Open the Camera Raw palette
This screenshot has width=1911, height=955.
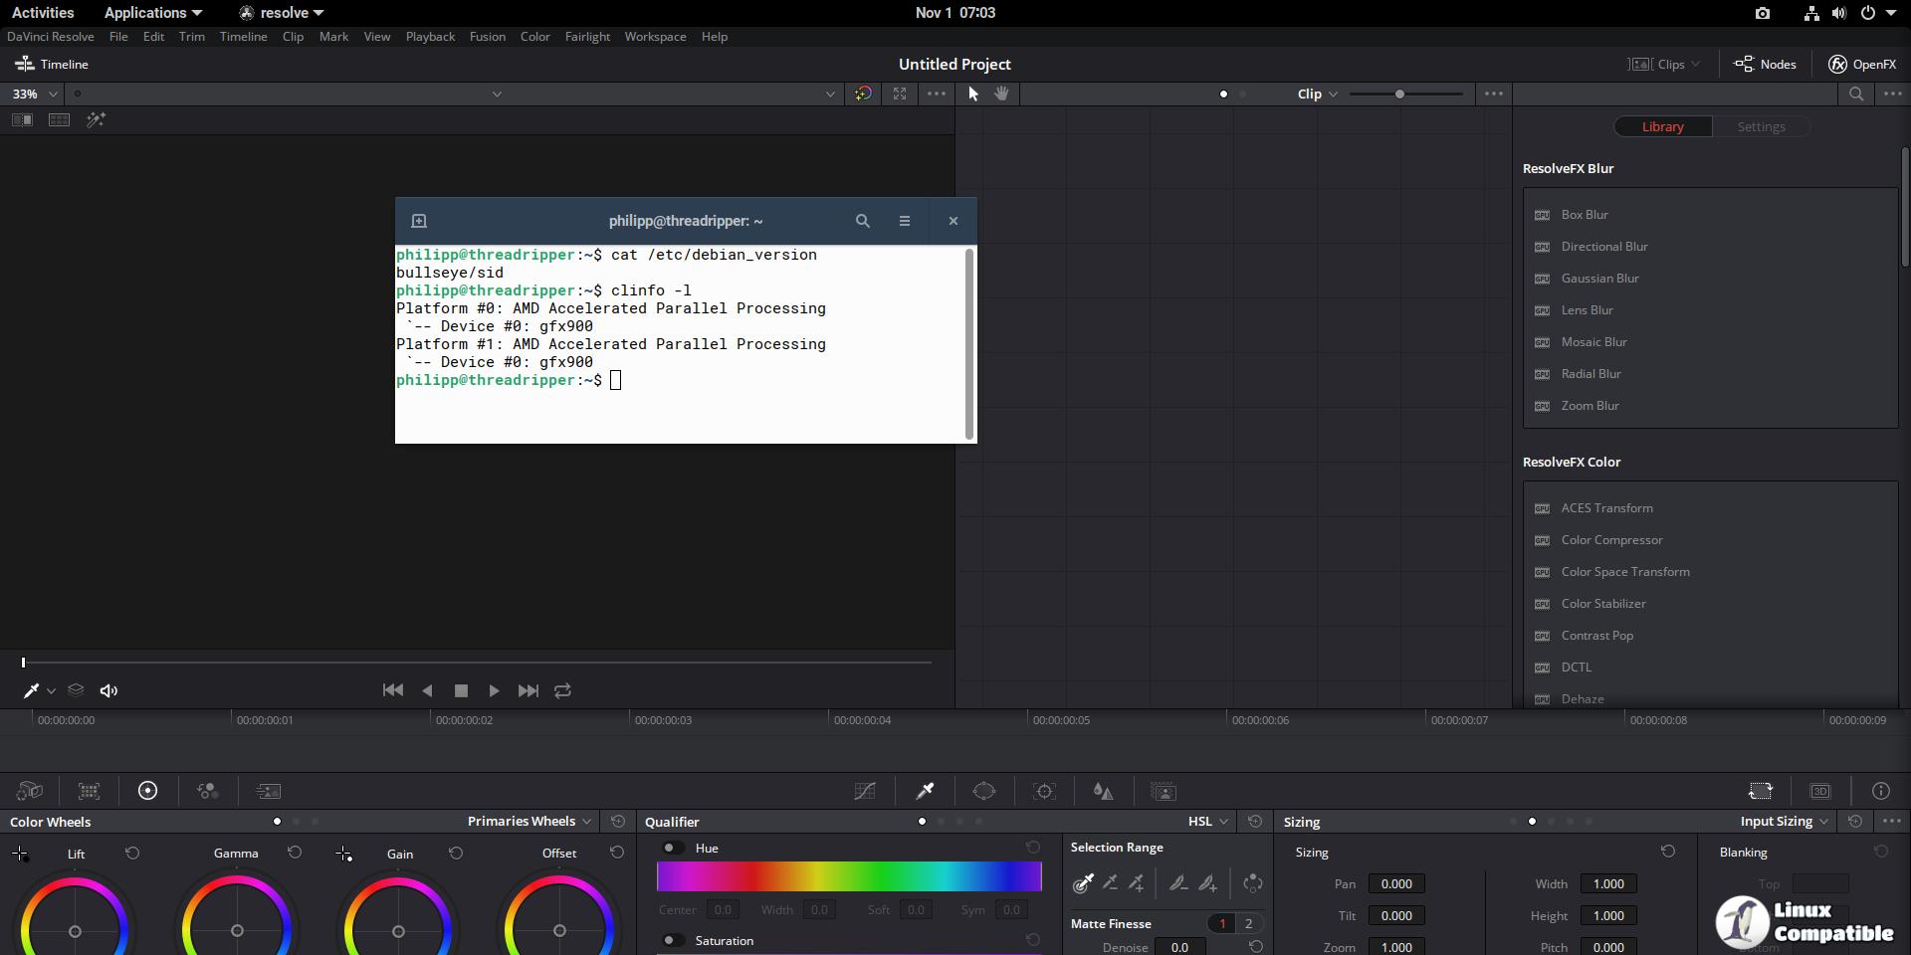29,791
